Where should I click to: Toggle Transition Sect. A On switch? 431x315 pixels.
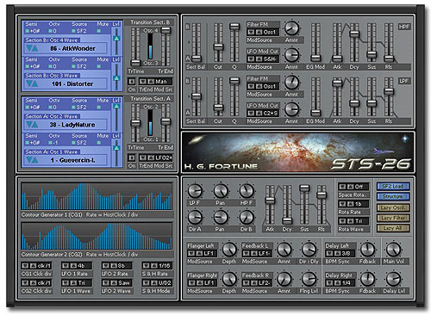tap(132, 157)
